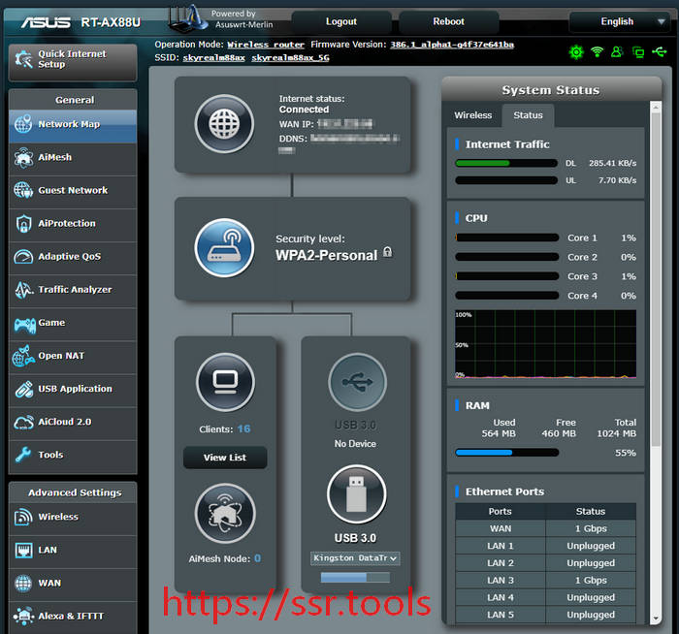Click the green guest network user icon
This screenshot has width=679, height=634.
click(618, 51)
